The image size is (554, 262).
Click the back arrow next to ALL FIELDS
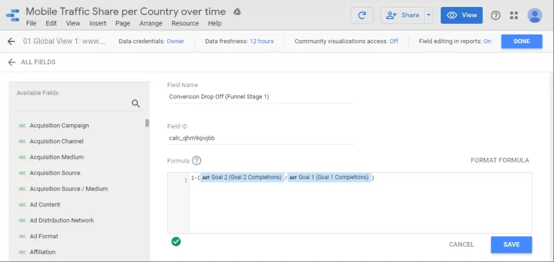point(12,63)
